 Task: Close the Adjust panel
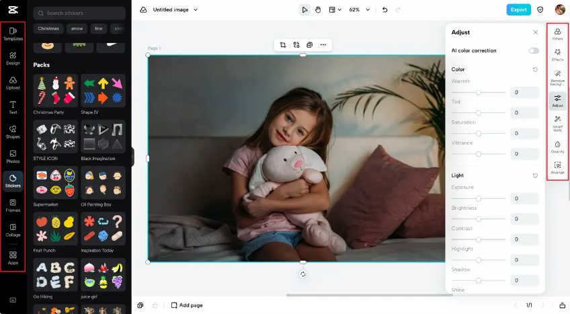tap(536, 32)
